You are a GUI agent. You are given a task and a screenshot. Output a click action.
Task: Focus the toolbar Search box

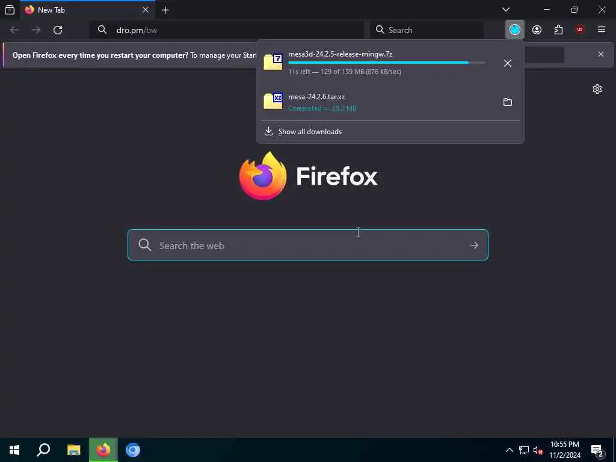click(427, 30)
